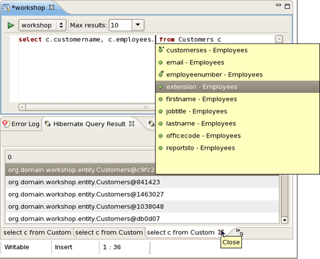Image resolution: width=320 pixels, height=259 pixels.
Task: Click up arrow of editor vertical scrollbar
Action: [279, 39]
